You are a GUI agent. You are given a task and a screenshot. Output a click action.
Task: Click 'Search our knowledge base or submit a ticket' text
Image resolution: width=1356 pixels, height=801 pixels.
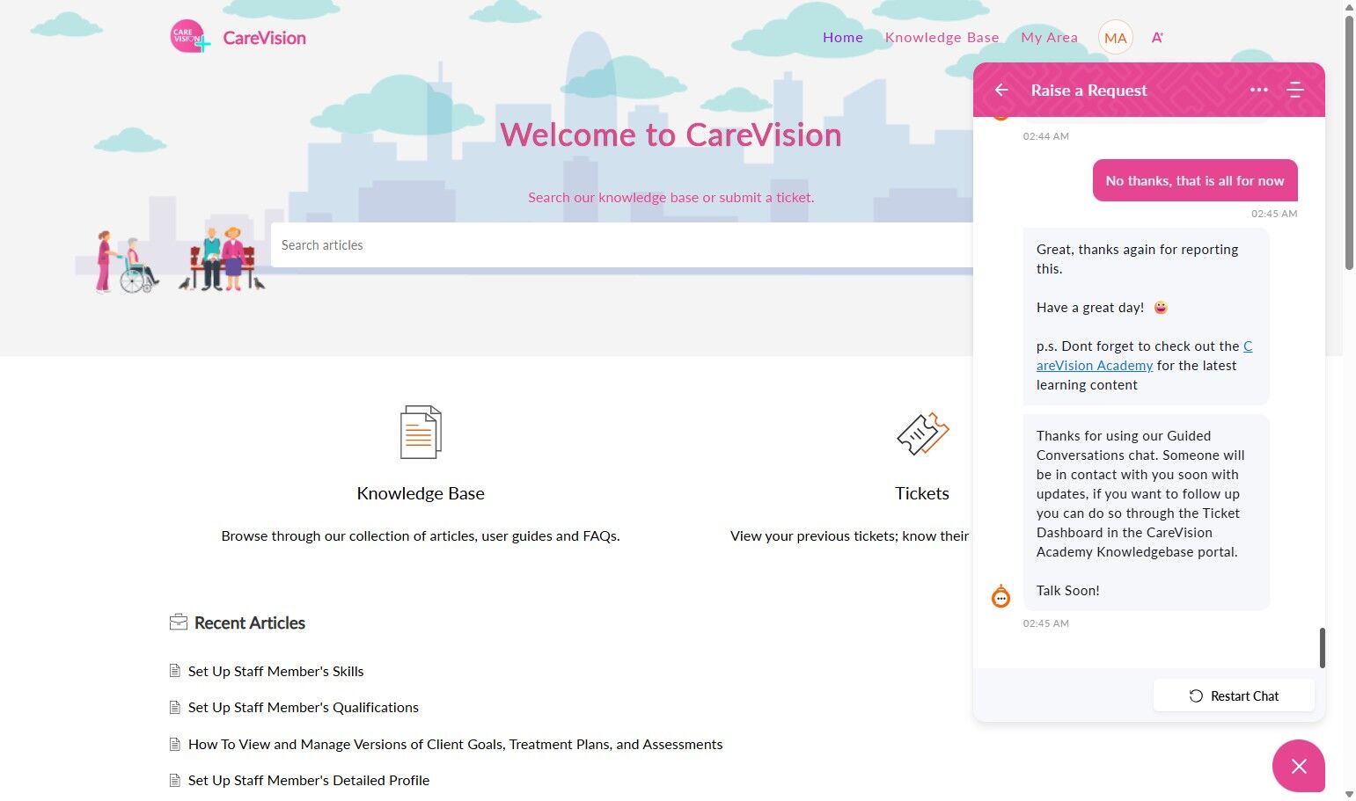click(671, 197)
